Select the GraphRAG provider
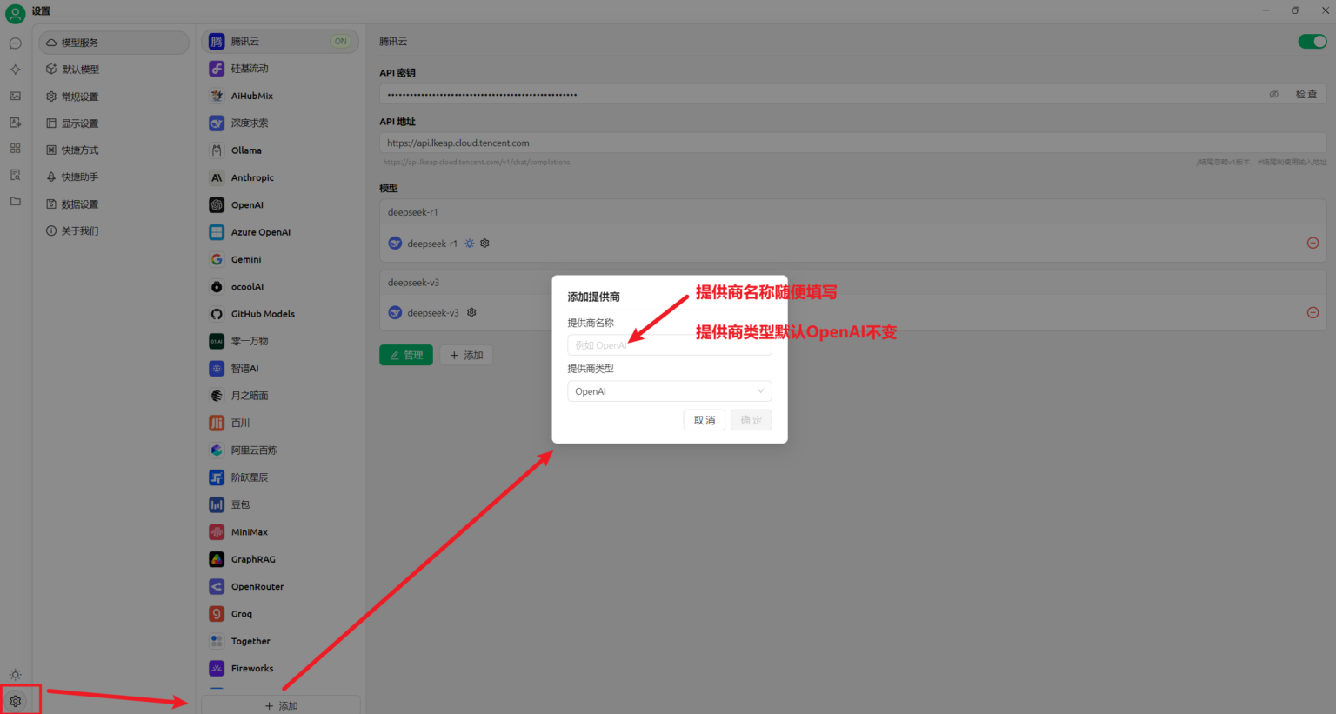This screenshot has width=1336, height=714. pyautogui.click(x=280, y=559)
